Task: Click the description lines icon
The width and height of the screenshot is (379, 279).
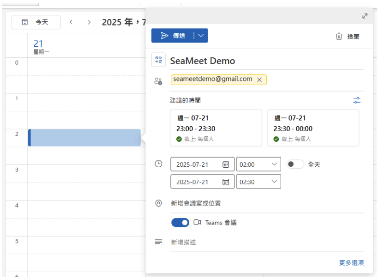Action: pyautogui.click(x=158, y=242)
